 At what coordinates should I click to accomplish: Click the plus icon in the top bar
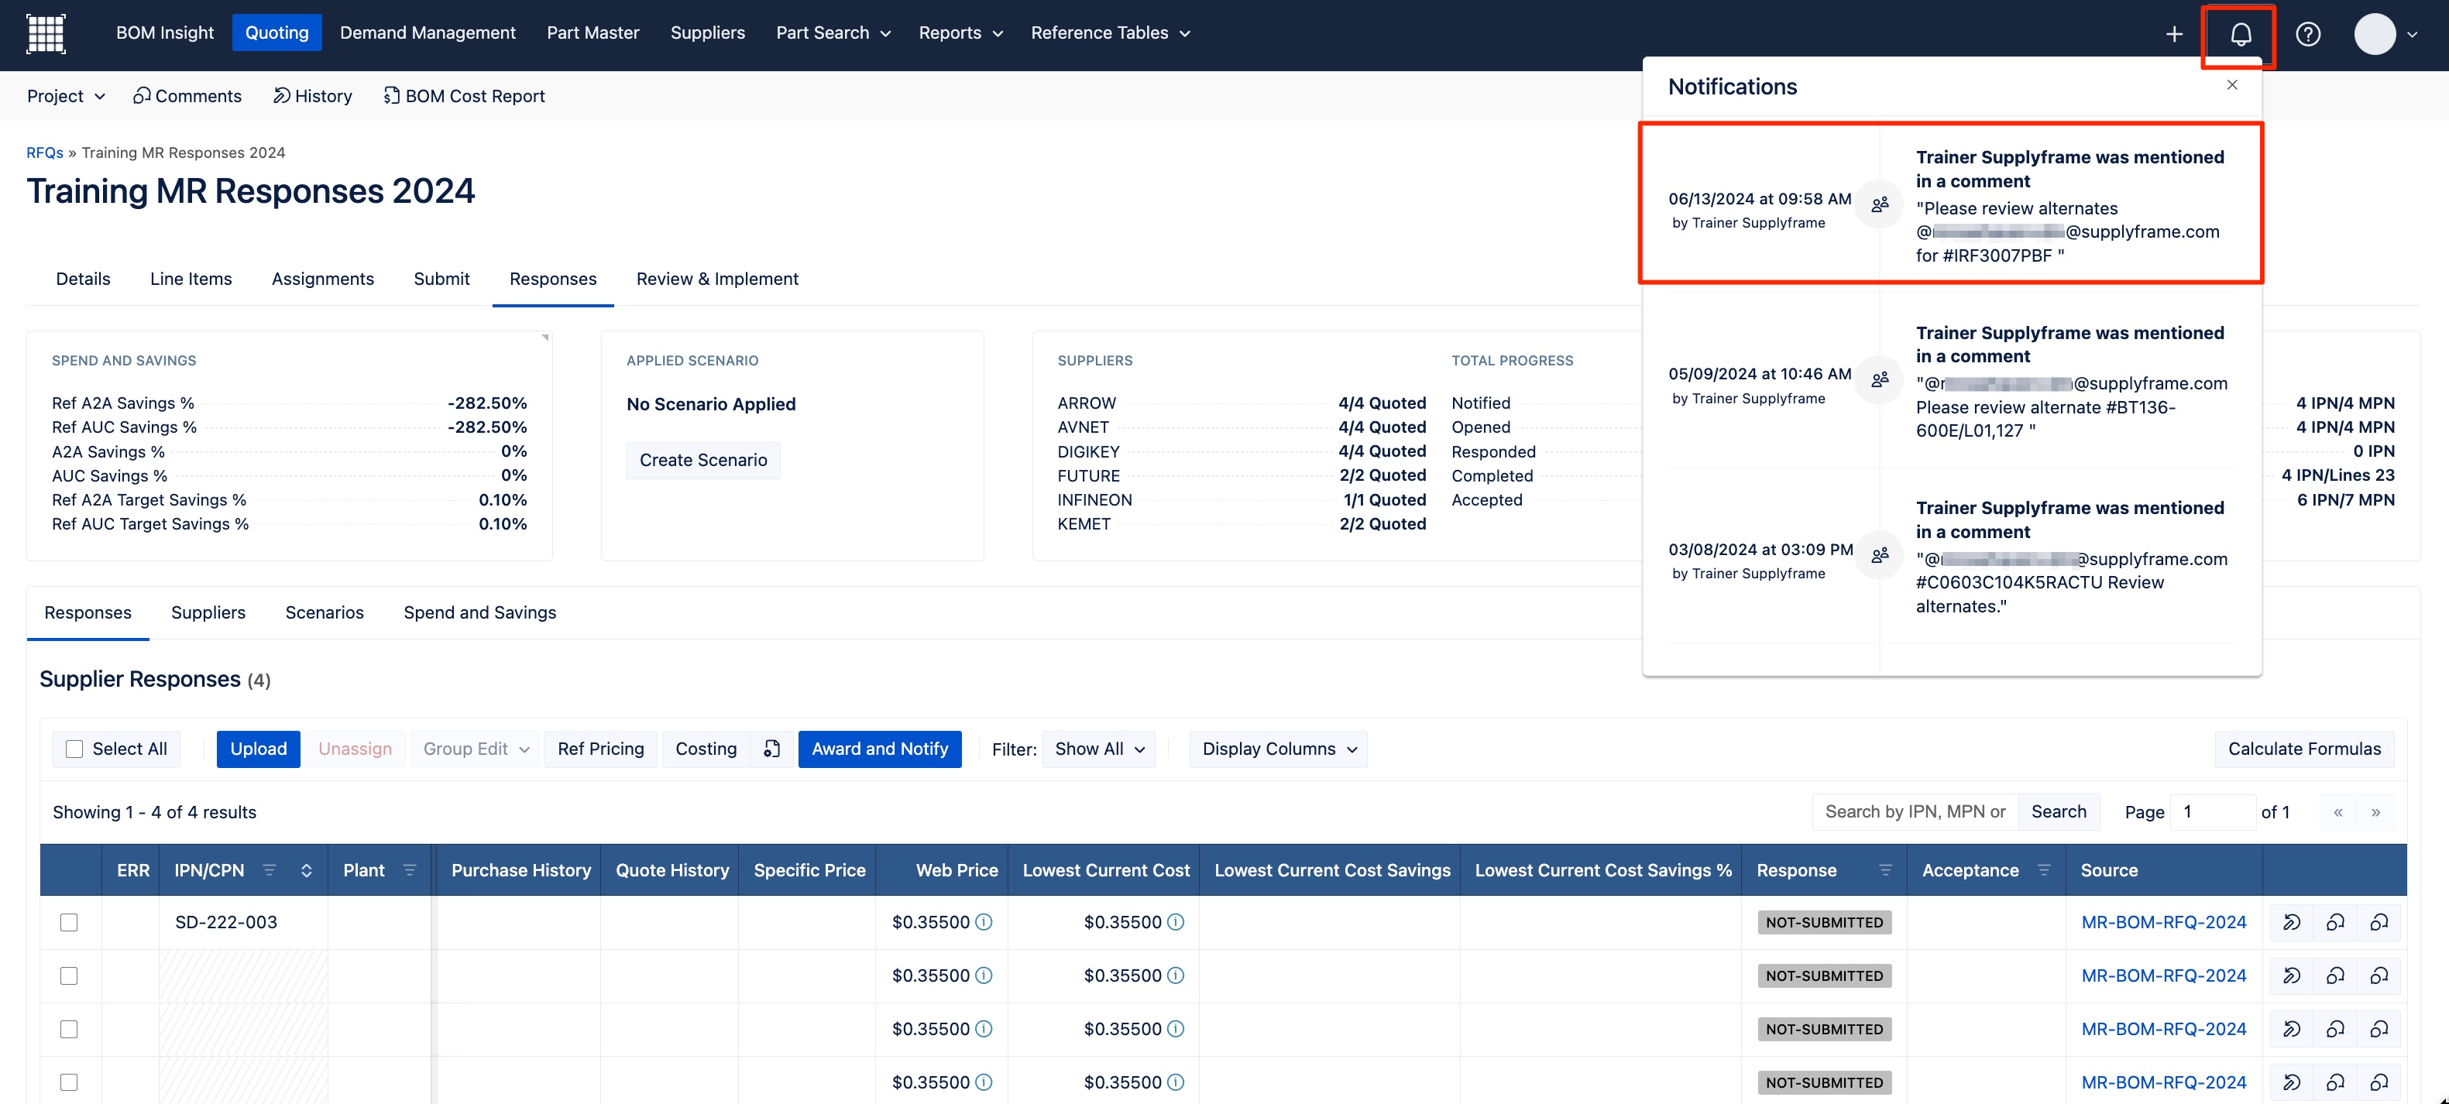pyautogui.click(x=2173, y=34)
